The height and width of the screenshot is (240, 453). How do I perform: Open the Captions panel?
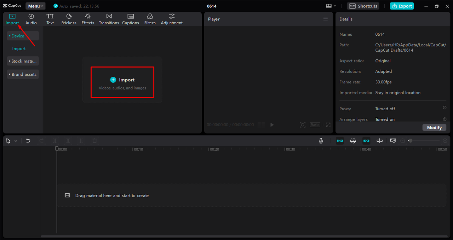pyautogui.click(x=130, y=19)
